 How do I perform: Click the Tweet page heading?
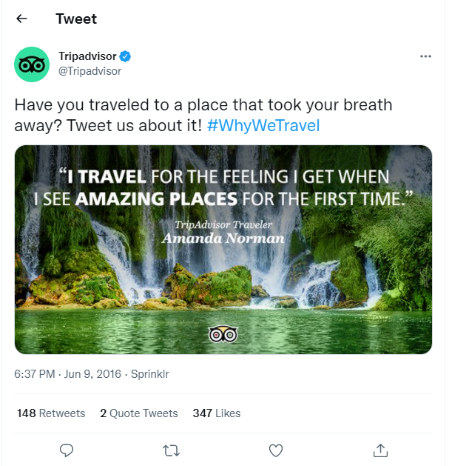tap(76, 19)
